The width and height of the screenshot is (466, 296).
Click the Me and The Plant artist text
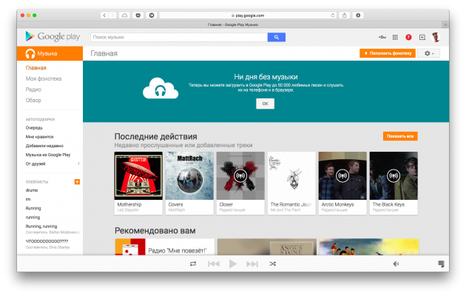[x=286, y=210]
